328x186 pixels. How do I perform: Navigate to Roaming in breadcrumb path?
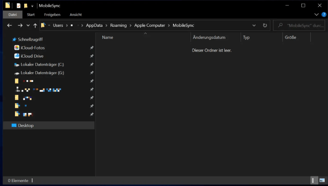click(x=119, y=25)
